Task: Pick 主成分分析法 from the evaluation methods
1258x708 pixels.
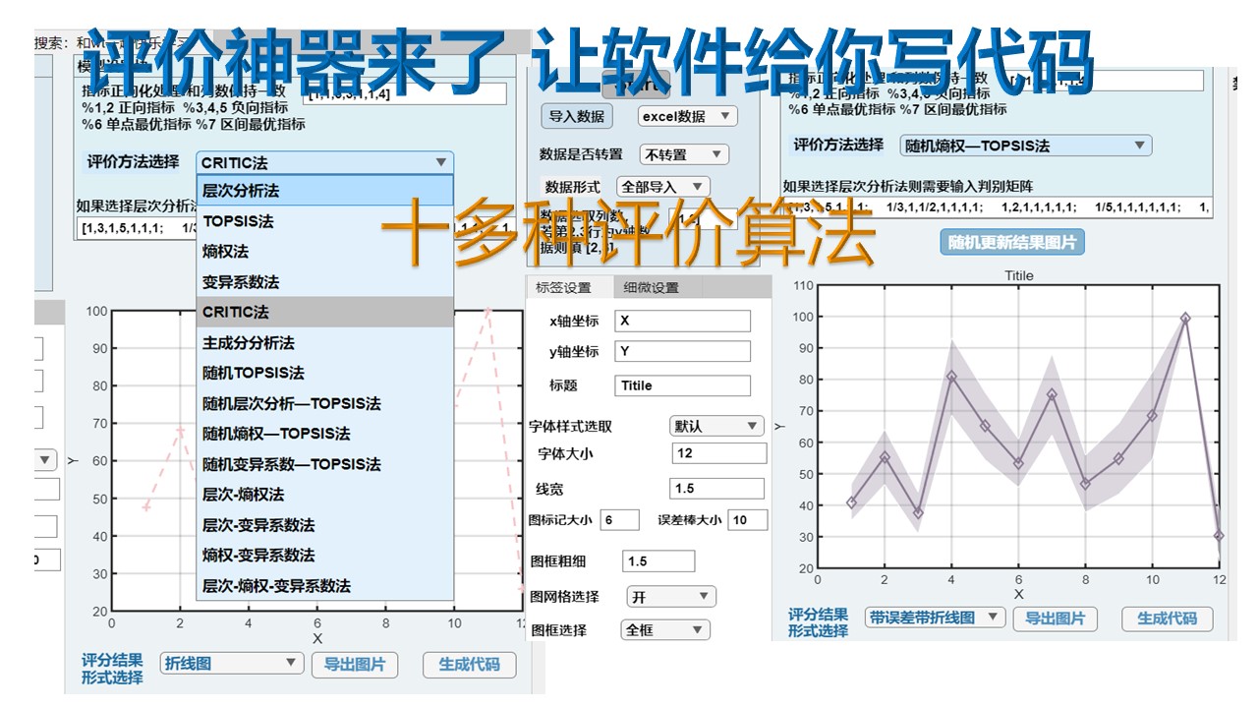Action: [324, 343]
